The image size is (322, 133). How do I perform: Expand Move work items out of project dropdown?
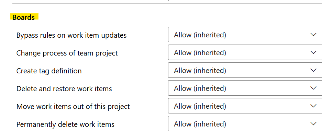pos(245,106)
